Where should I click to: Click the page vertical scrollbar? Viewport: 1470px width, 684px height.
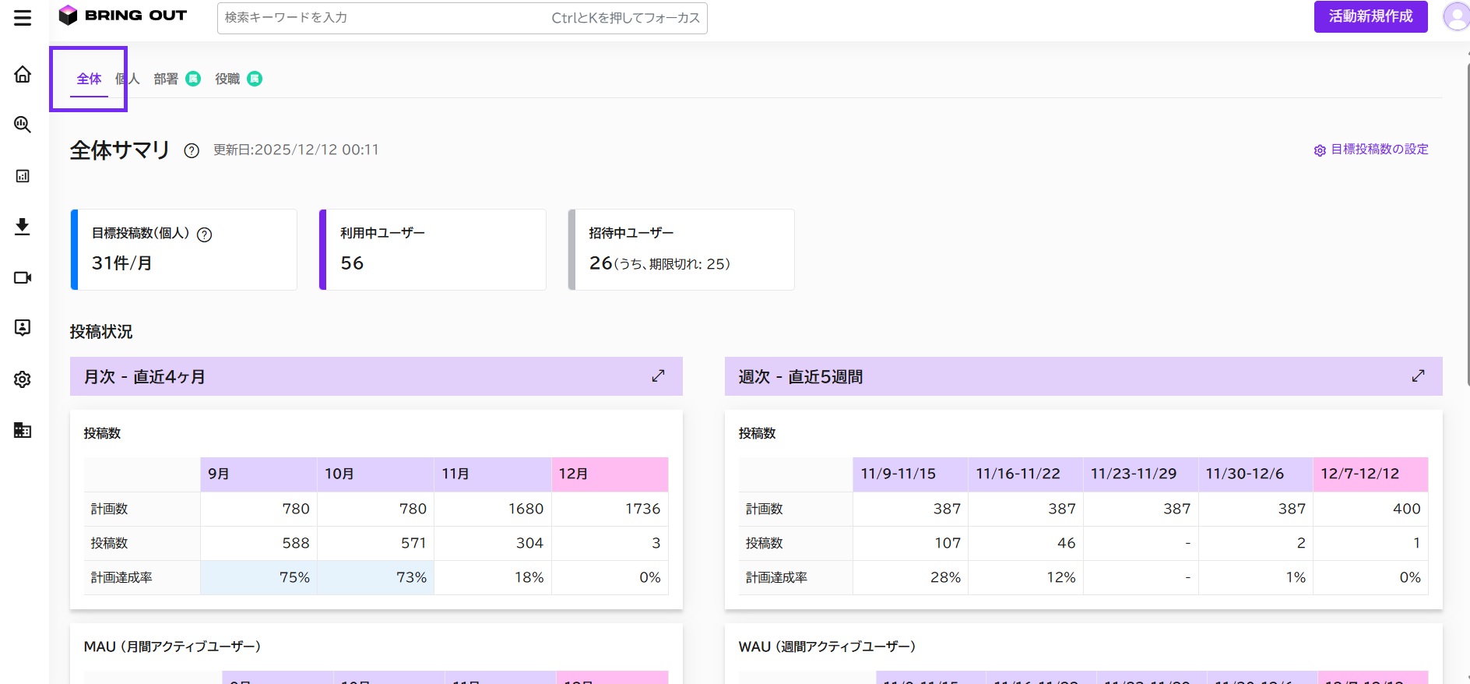[1468, 226]
